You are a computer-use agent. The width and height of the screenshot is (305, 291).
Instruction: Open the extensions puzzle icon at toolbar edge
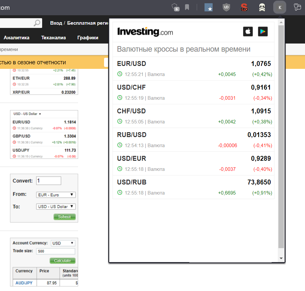point(297,7)
